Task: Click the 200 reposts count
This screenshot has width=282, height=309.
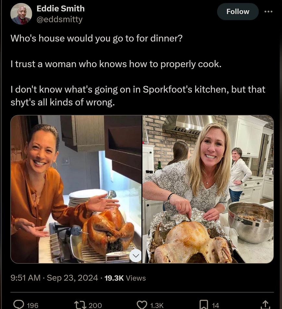Action: pyautogui.click(x=95, y=305)
